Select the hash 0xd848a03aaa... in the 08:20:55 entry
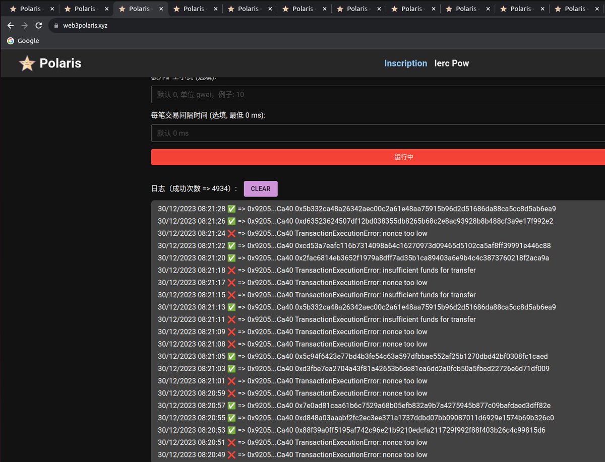Viewport: 605px width, 462px height. point(425,418)
